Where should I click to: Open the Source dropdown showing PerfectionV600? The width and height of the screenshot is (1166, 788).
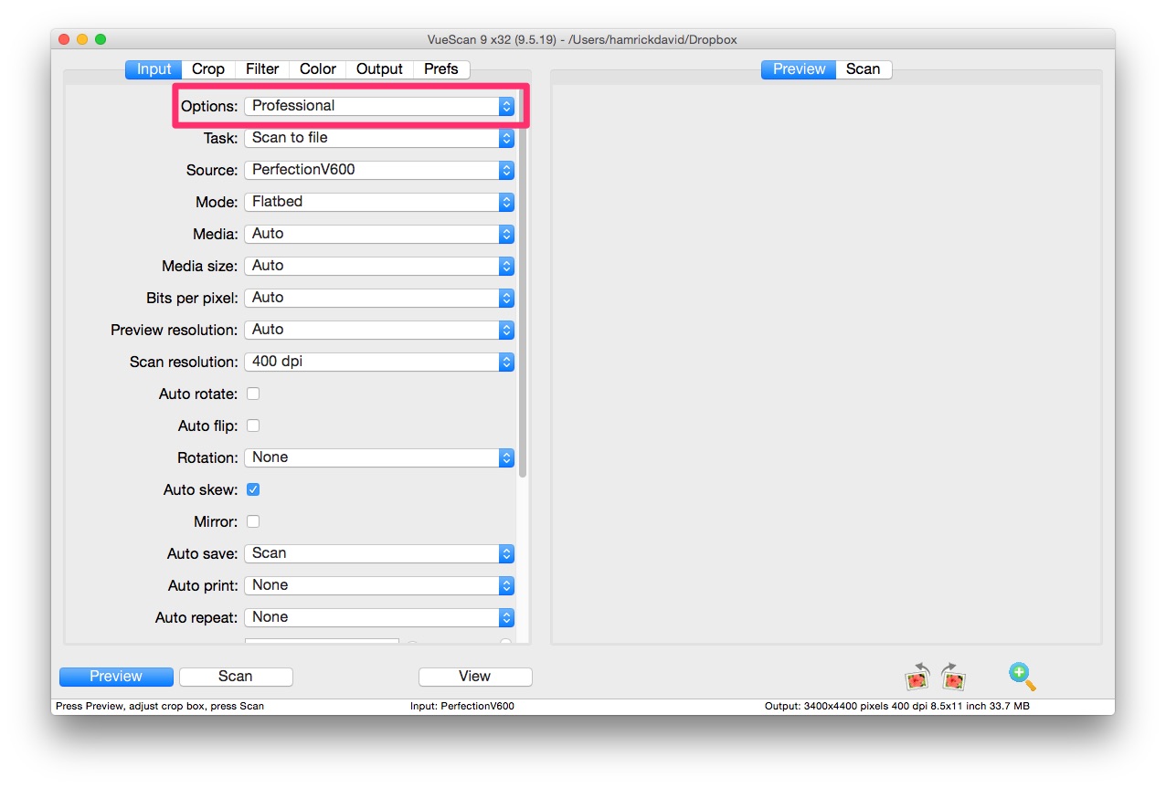click(378, 170)
